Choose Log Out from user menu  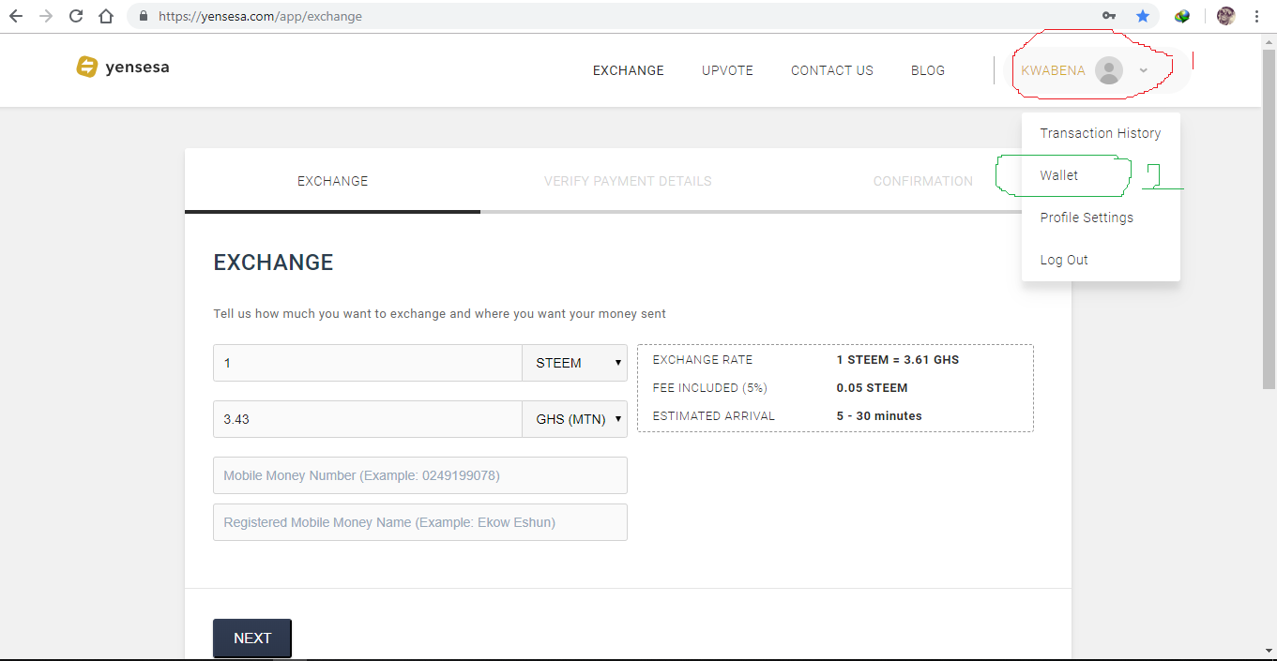click(x=1101, y=260)
